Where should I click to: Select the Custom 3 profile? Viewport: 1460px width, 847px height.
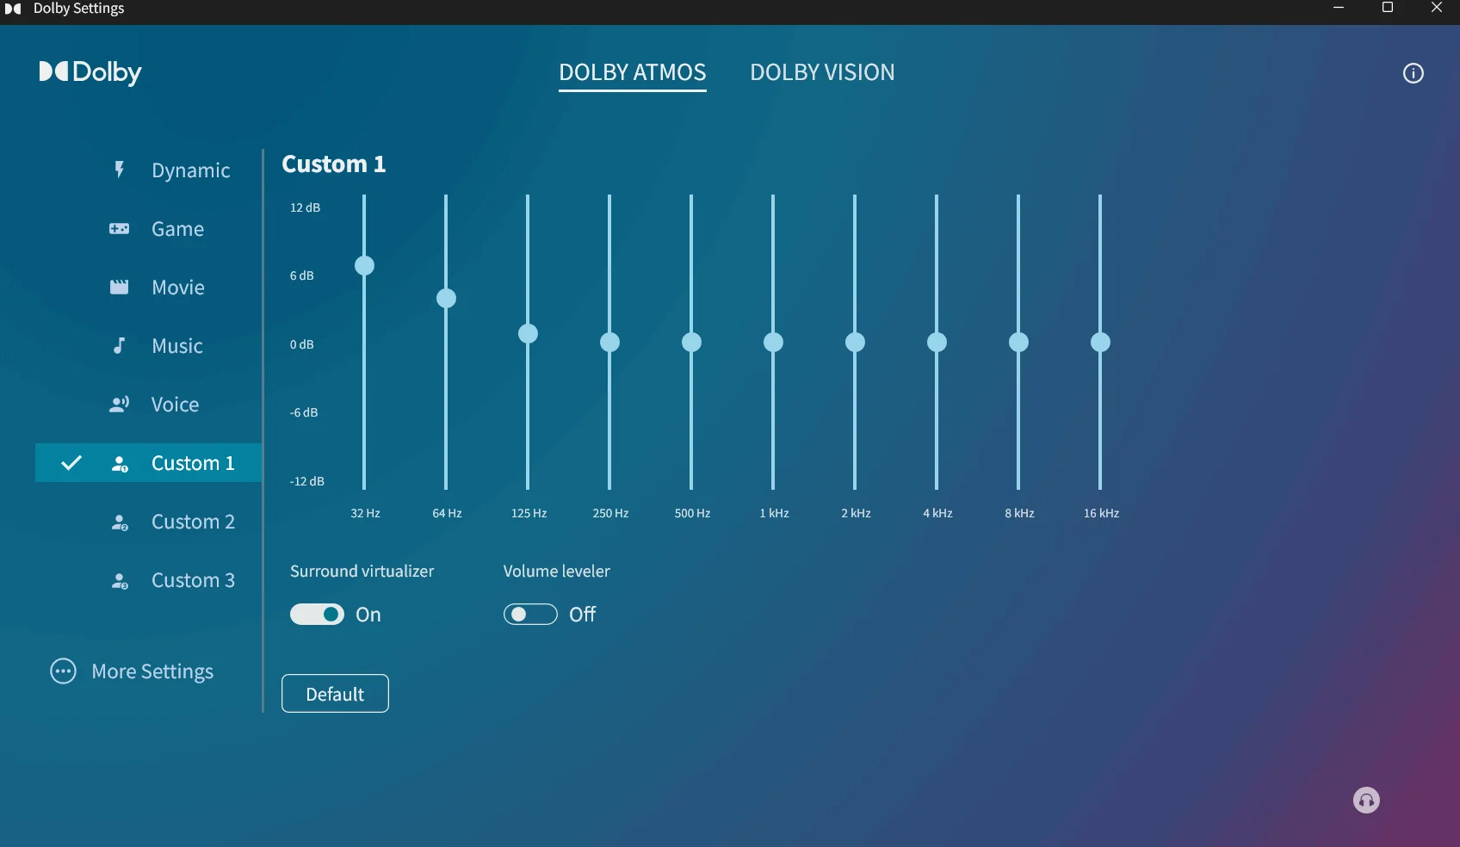click(x=149, y=580)
